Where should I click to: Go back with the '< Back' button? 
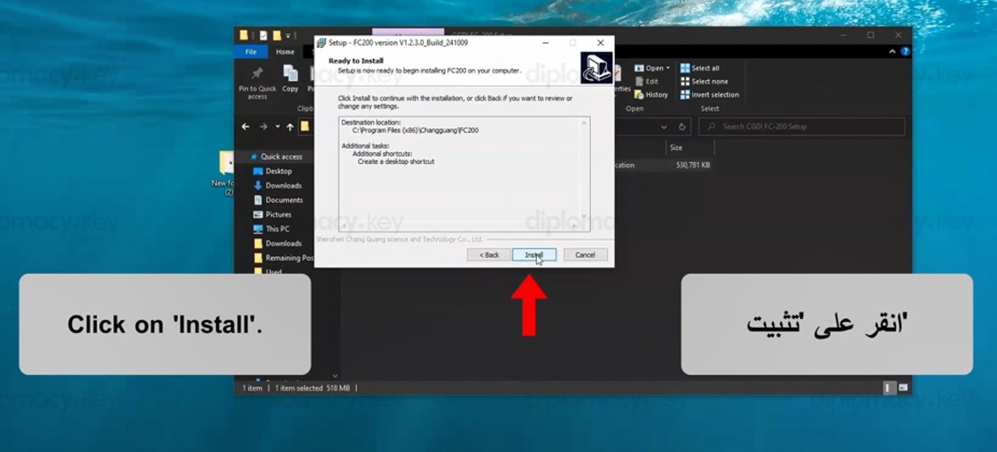click(489, 255)
